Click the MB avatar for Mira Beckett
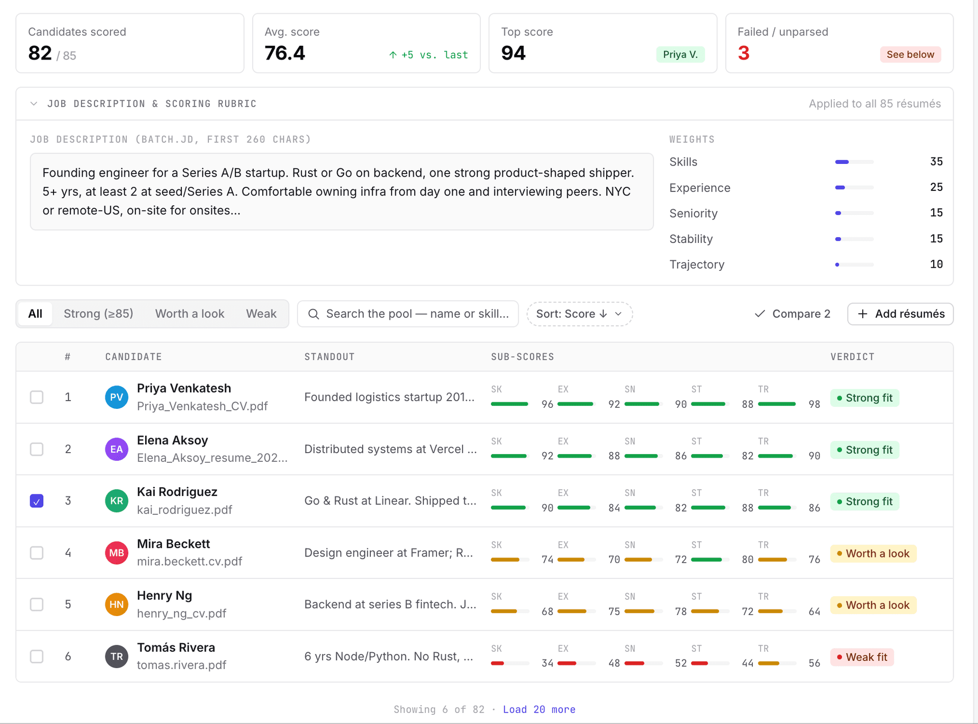 tap(116, 553)
